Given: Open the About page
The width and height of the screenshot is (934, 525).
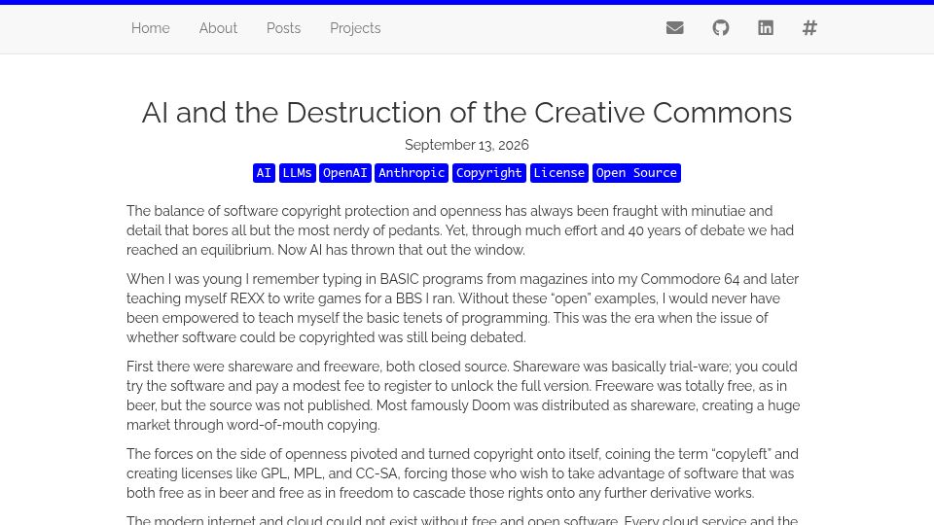Looking at the screenshot, I should 218,28.
